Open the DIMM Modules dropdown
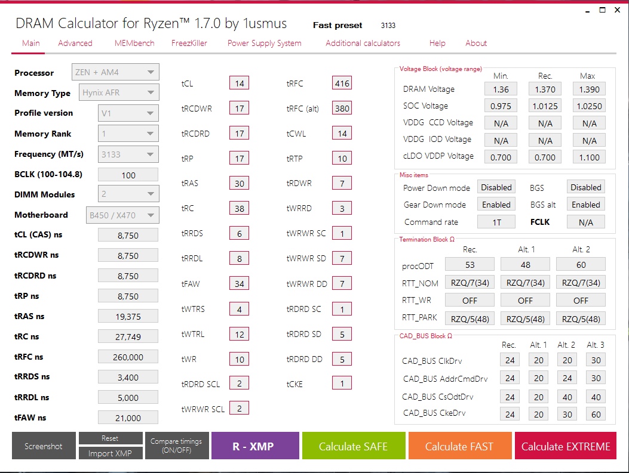Viewport: 629px width, 473px height. tap(128, 194)
